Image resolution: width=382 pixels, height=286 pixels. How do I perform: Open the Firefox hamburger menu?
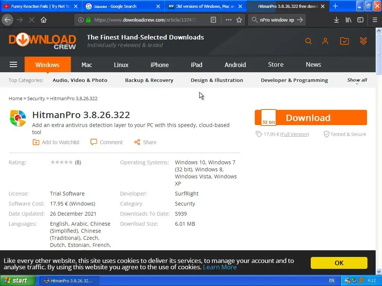tap(375, 20)
